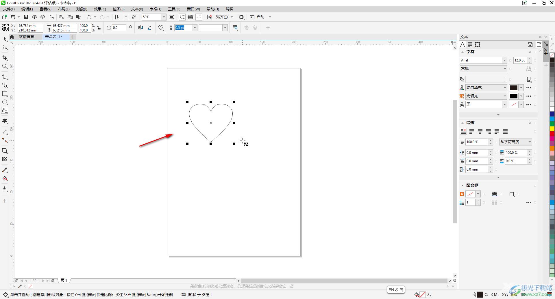
Task: Click the rotation angle input field
Action: (119, 28)
